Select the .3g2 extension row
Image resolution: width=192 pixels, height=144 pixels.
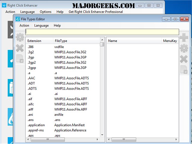point(63,52)
